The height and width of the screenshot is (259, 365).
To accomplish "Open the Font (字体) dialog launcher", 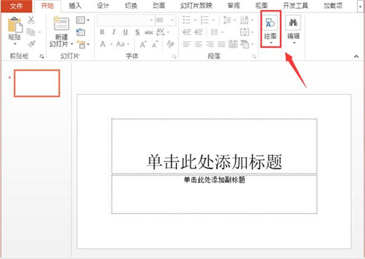I will pos(174,56).
